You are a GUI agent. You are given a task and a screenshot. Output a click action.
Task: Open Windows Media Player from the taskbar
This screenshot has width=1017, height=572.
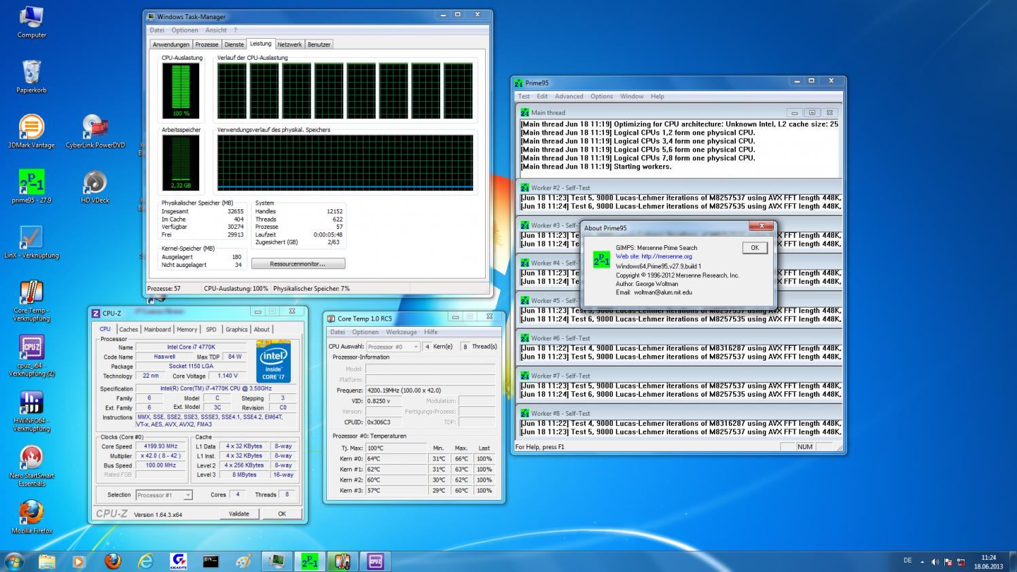79,561
